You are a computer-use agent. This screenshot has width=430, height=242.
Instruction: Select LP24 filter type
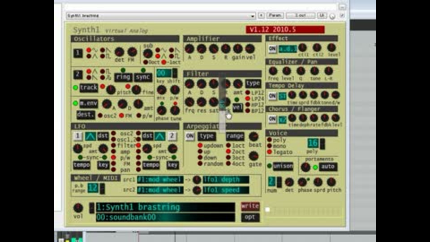pos(248,99)
